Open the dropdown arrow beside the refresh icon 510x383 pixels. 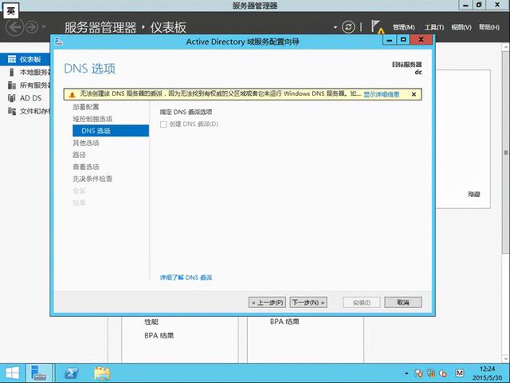pos(335,27)
